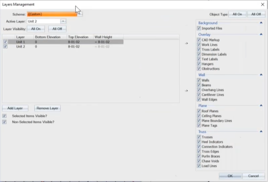The image size is (268, 182).
Task: Collapse the Background section chevron
Action: pos(261,23)
